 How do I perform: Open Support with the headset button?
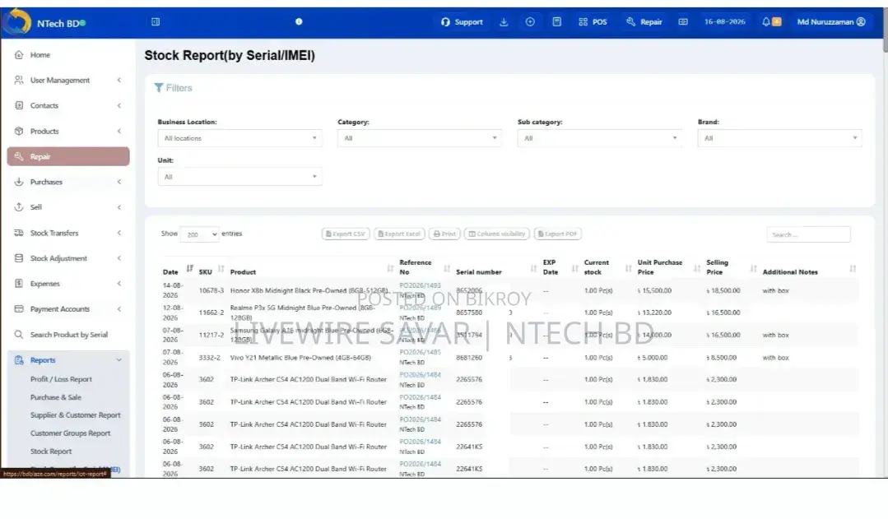tap(462, 22)
